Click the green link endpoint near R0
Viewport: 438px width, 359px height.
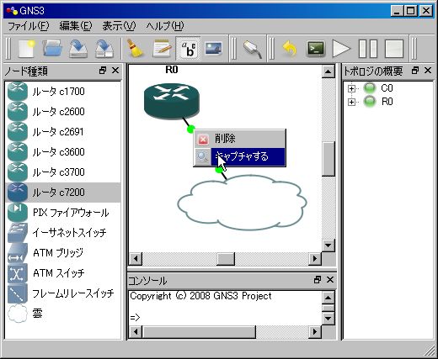pos(190,129)
